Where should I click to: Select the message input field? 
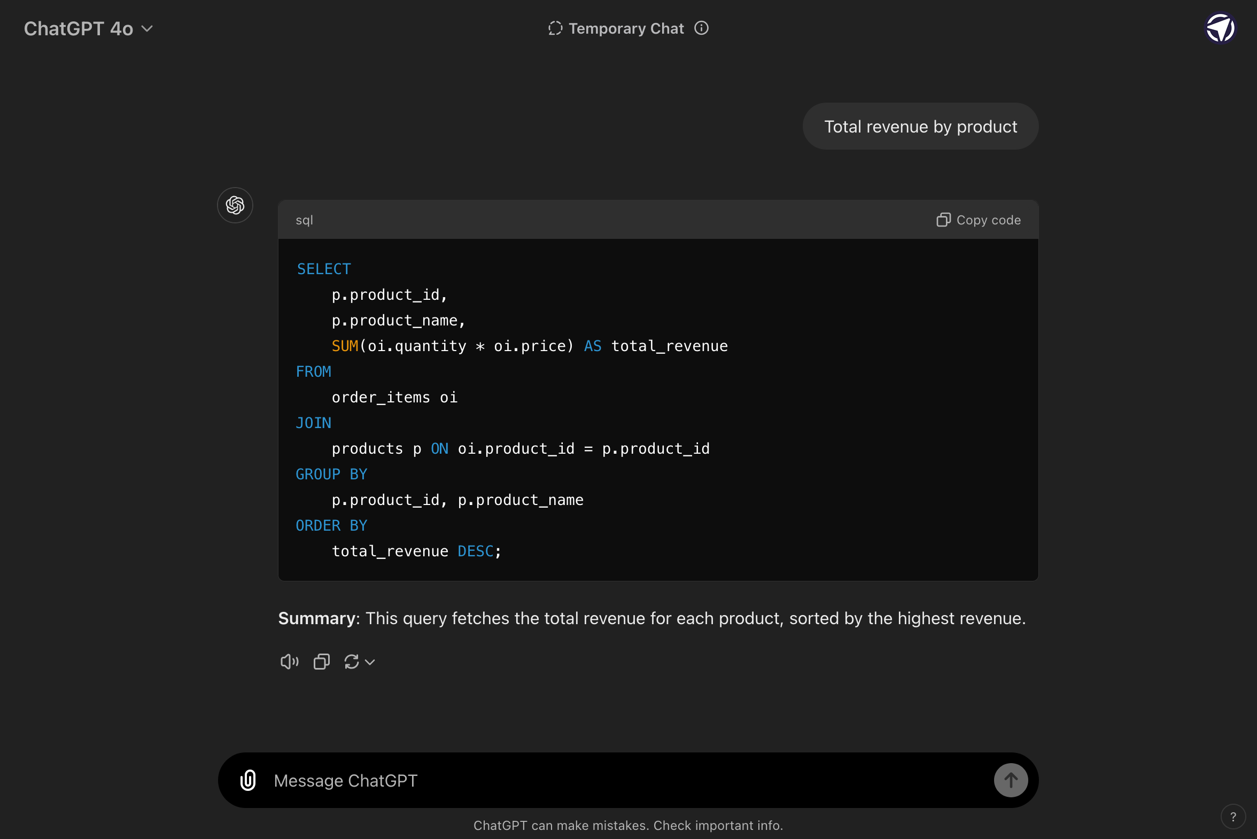[628, 779]
